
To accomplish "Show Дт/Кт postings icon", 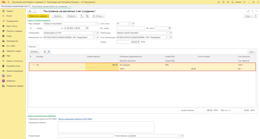I will (82, 16).
